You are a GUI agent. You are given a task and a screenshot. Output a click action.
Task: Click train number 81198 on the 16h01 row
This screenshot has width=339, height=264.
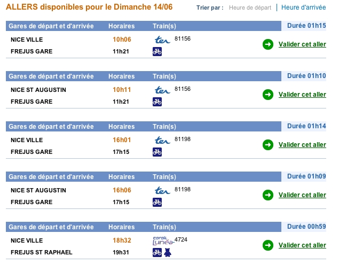coord(183,139)
